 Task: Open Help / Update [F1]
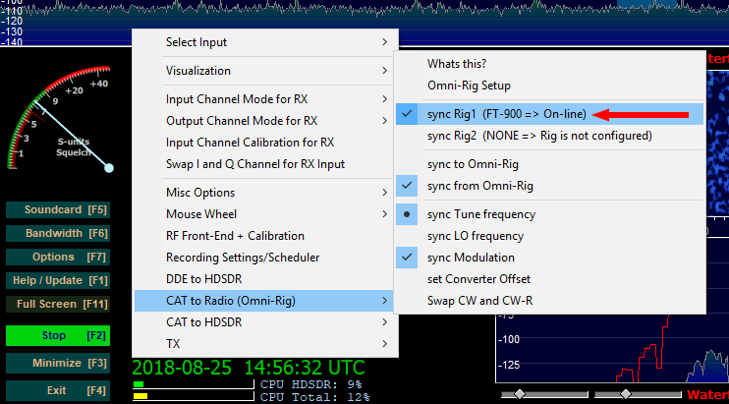(x=55, y=280)
